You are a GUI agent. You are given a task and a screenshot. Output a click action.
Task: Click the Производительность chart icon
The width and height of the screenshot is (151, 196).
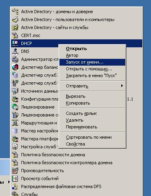pyautogui.click(x=15, y=171)
